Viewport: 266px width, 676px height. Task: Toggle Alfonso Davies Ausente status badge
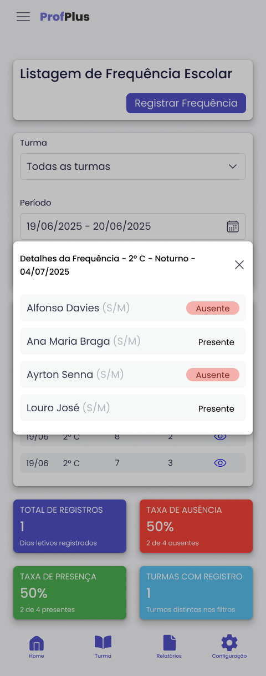[213, 309]
